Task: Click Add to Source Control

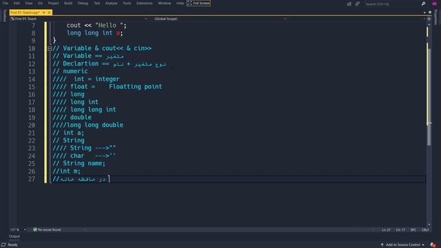Action: [x=402, y=245]
